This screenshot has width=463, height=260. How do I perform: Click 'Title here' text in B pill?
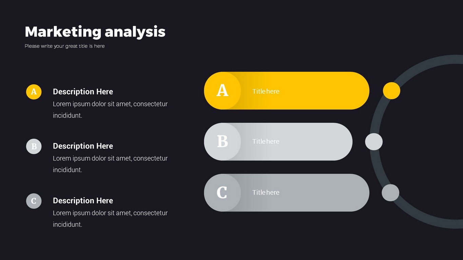[x=266, y=142]
